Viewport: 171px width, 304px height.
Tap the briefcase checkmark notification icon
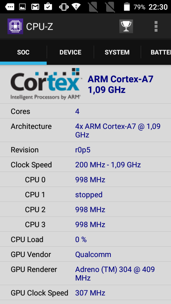coord(48,7)
